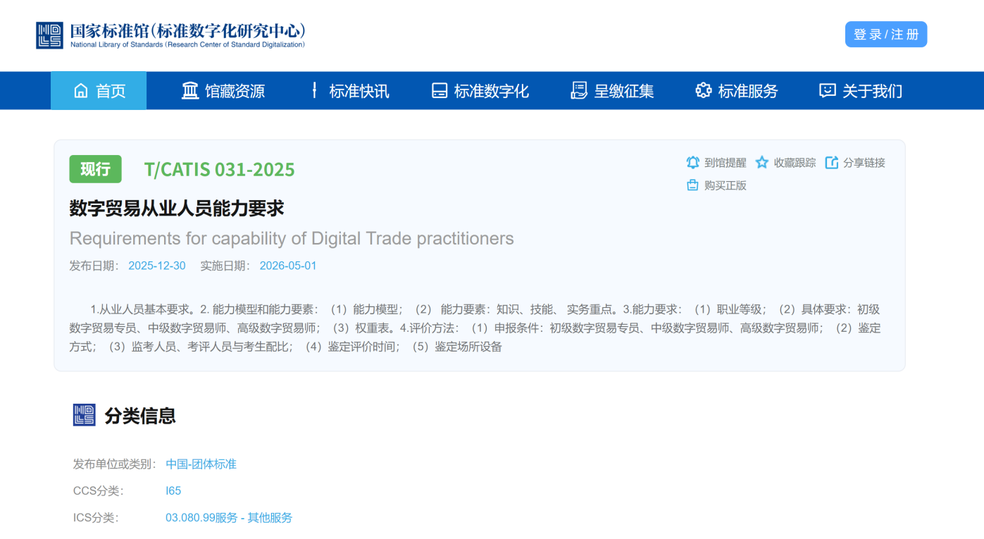Click the logo icon beside 分类信息

(85, 415)
